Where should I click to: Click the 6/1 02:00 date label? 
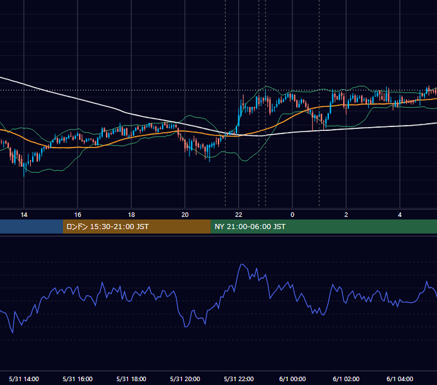click(x=346, y=379)
